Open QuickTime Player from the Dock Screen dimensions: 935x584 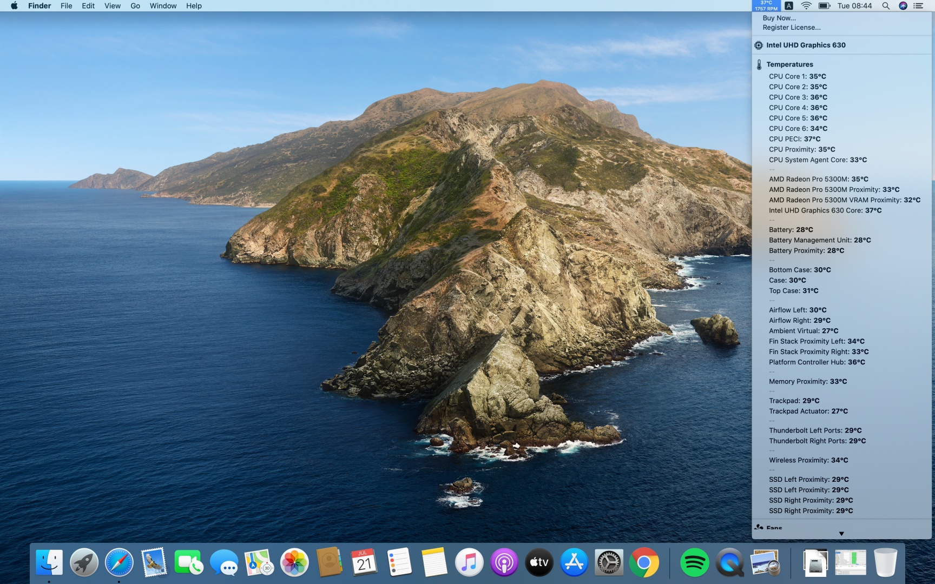pyautogui.click(x=729, y=563)
